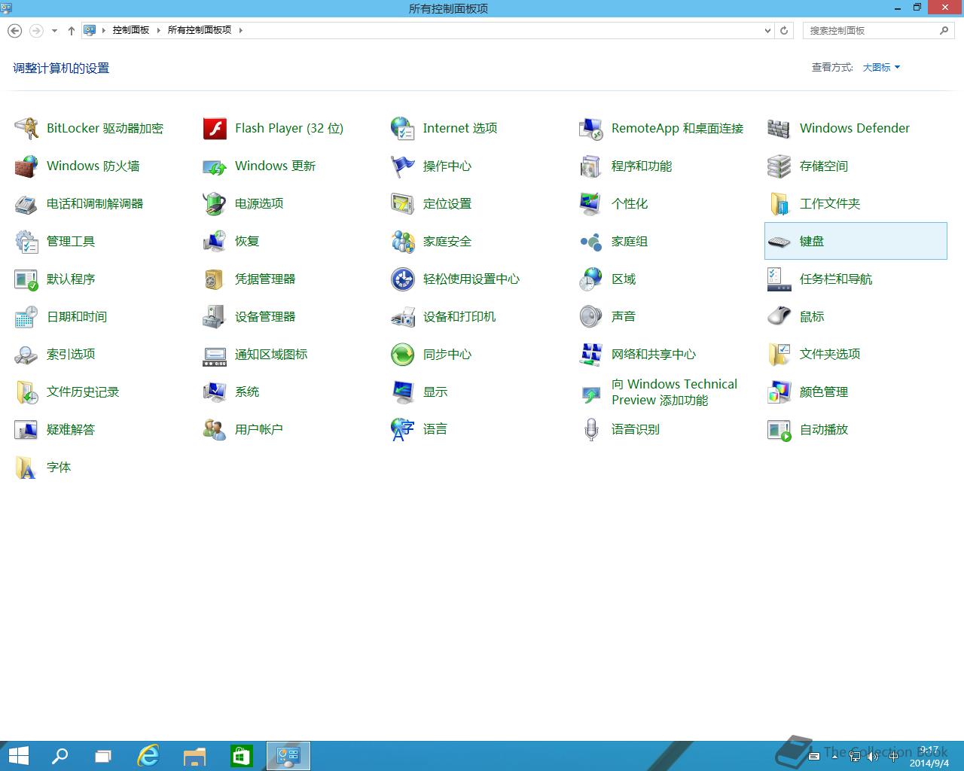Go back with the back arrow
964x771 pixels.
pos(14,31)
